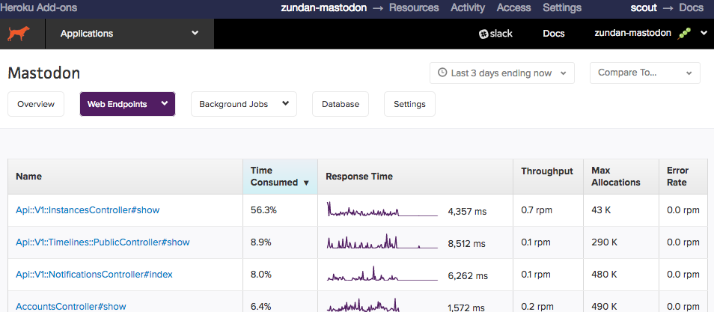Open Heroku Resources link
The width and height of the screenshot is (714, 312).
click(x=414, y=7)
